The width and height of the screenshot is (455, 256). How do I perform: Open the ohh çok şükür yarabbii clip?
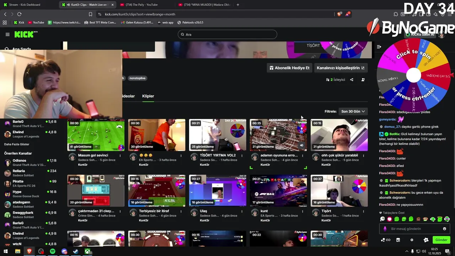(339, 135)
